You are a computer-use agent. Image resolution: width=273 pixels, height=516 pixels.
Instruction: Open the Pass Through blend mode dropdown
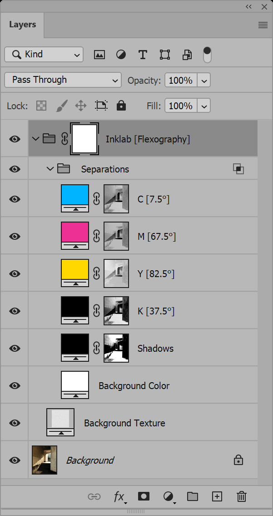click(63, 80)
